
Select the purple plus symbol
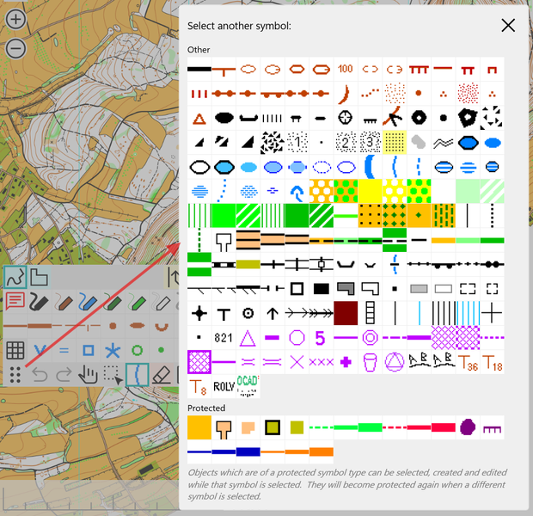coord(346,362)
